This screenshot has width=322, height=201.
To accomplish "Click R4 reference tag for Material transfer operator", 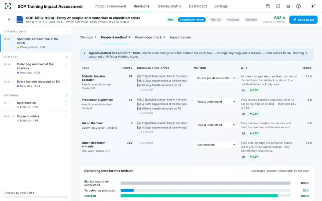I will (x=244, y=90).
